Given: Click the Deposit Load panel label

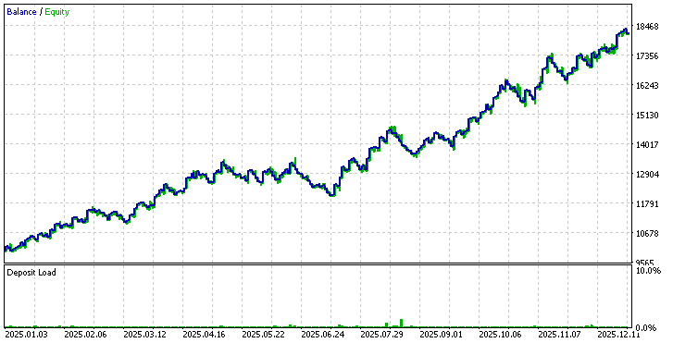Looking at the screenshot, I should [x=31, y=273].
